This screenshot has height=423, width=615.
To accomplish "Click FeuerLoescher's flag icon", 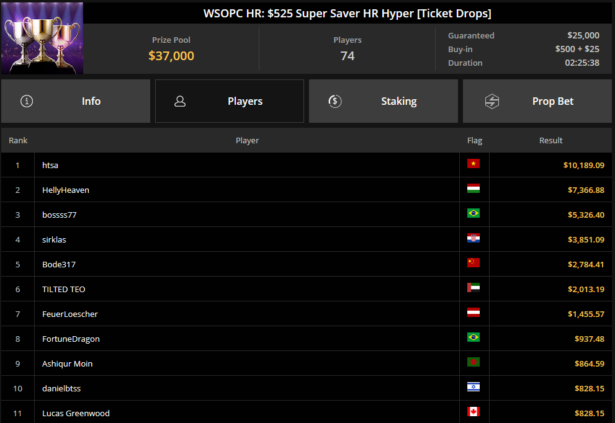I will pyautogui.click(x=474, y=313).
